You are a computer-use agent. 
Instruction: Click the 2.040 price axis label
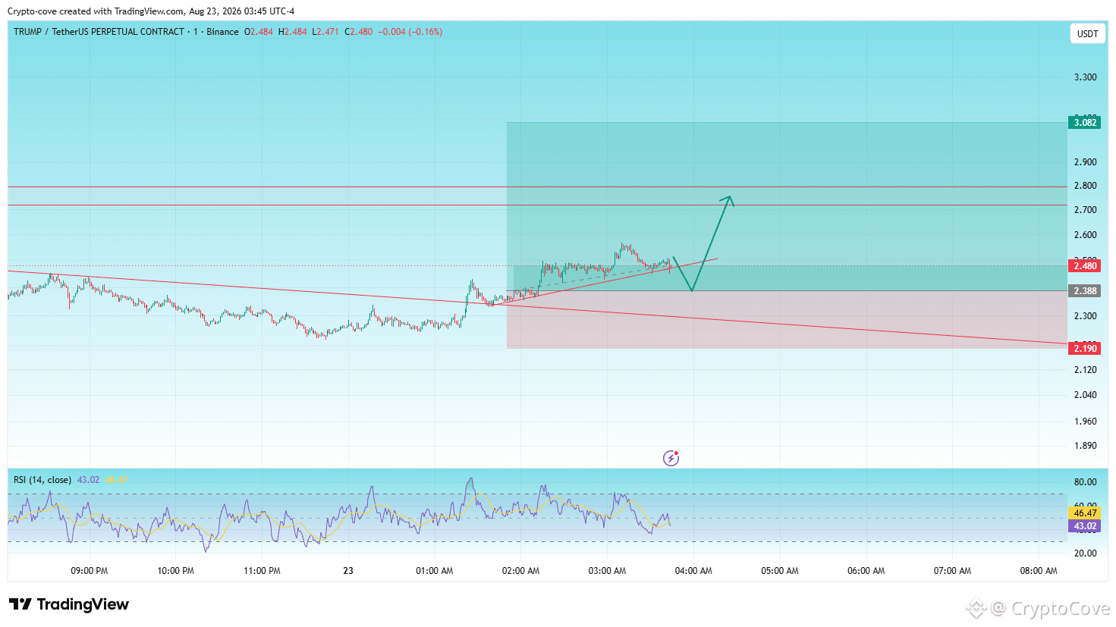point(1085,395)
